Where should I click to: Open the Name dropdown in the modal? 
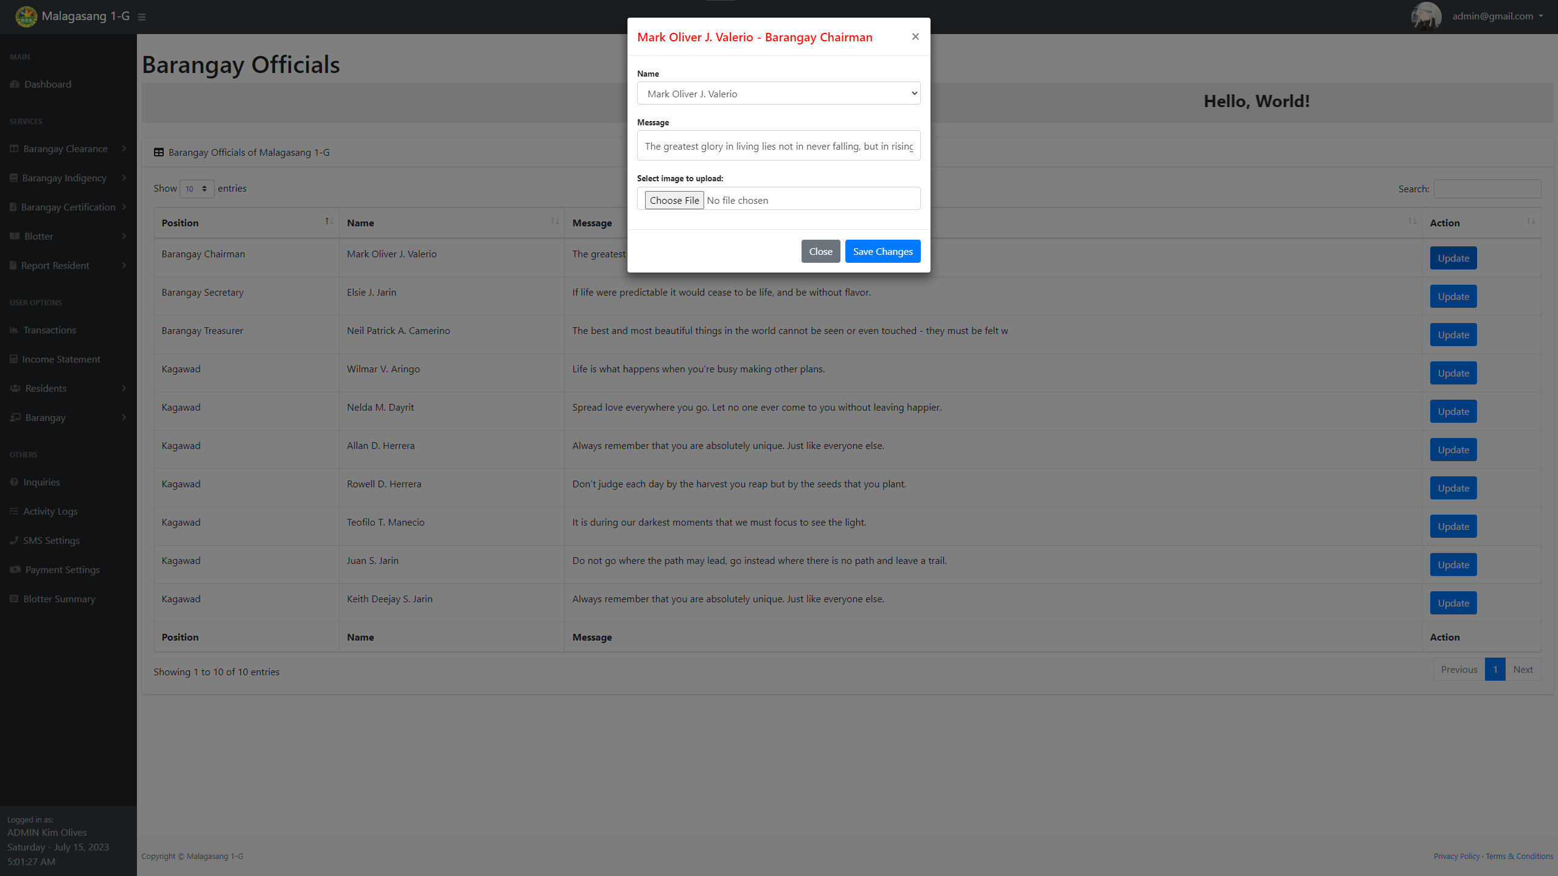tap(779, 93)
